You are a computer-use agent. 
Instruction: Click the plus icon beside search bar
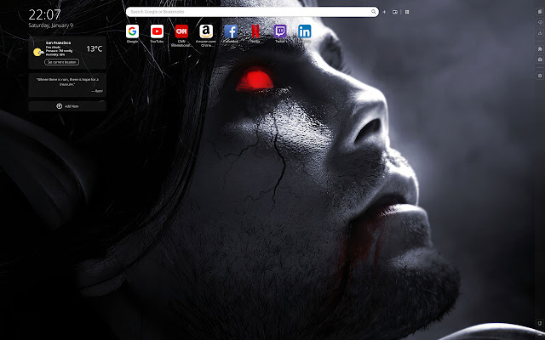click(x=384, y=12)
